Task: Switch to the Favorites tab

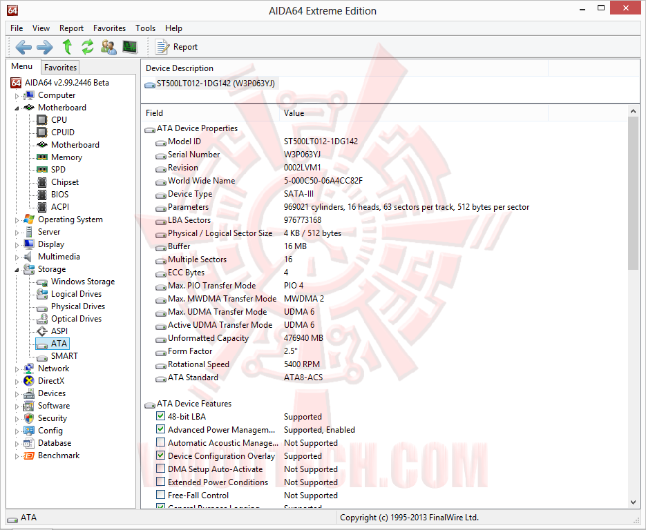Action: (60, 68)
